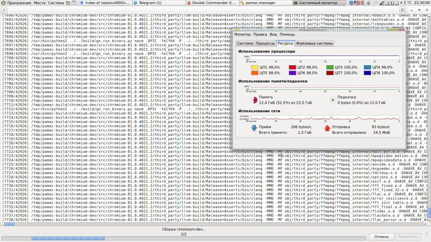The height and width of the screenshot is (242, 431).
Task: Click the MATE logo icon in the panel
Action: pos(4,3)
